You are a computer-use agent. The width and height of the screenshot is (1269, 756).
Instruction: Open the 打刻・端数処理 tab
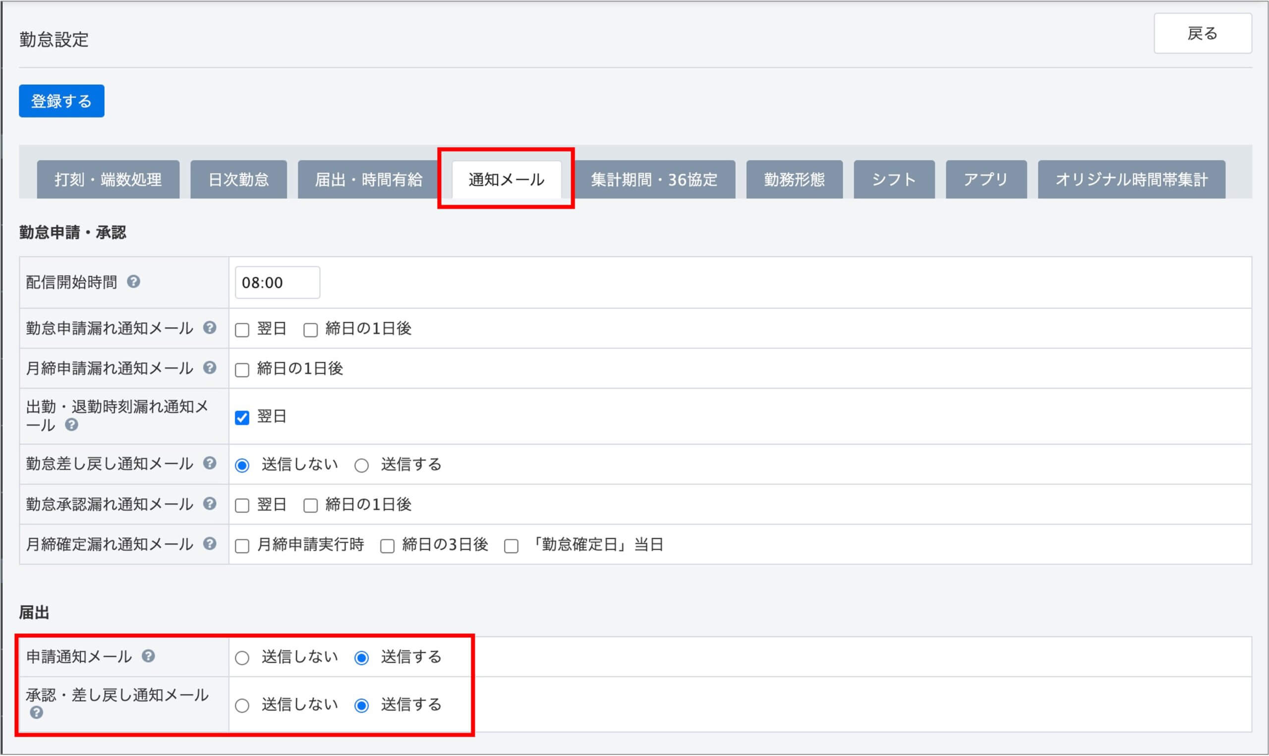pos(108,179)
